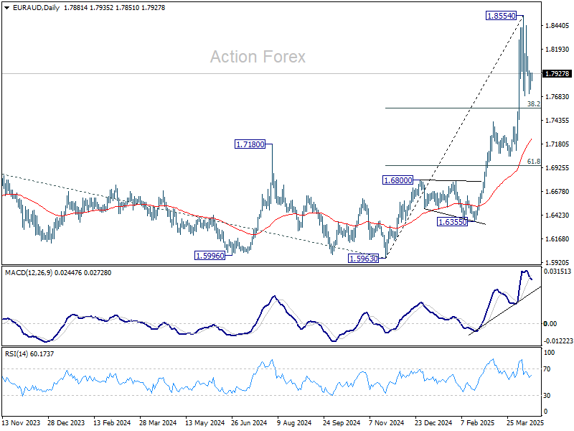Click the dropdown triangle beside EURAUD,Daily
Screen dimensions: 574x431
click(6, 8)
